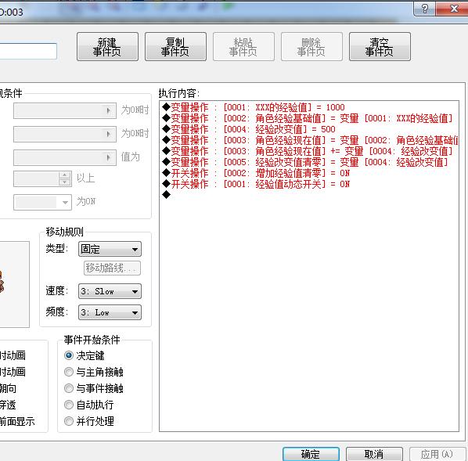Confirm with the 确定 button
The height and width of the screenshot is (461, 468).
[x=311, y=454]
